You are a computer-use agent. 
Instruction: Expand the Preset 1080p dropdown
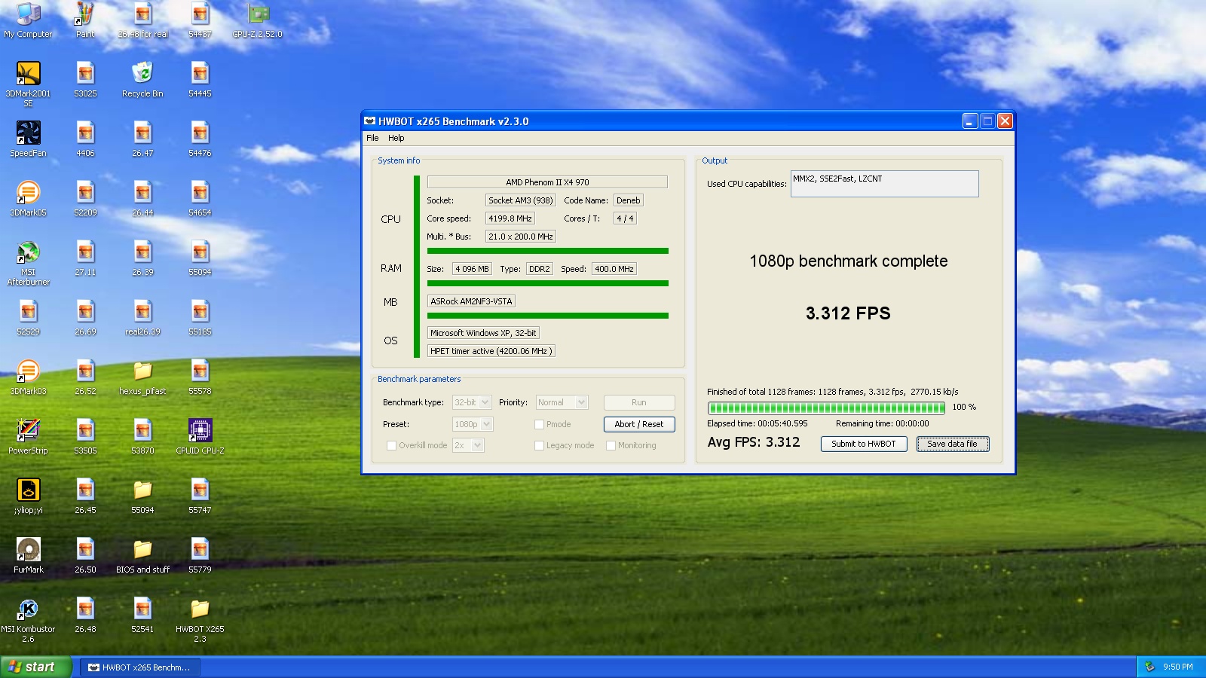473,424
